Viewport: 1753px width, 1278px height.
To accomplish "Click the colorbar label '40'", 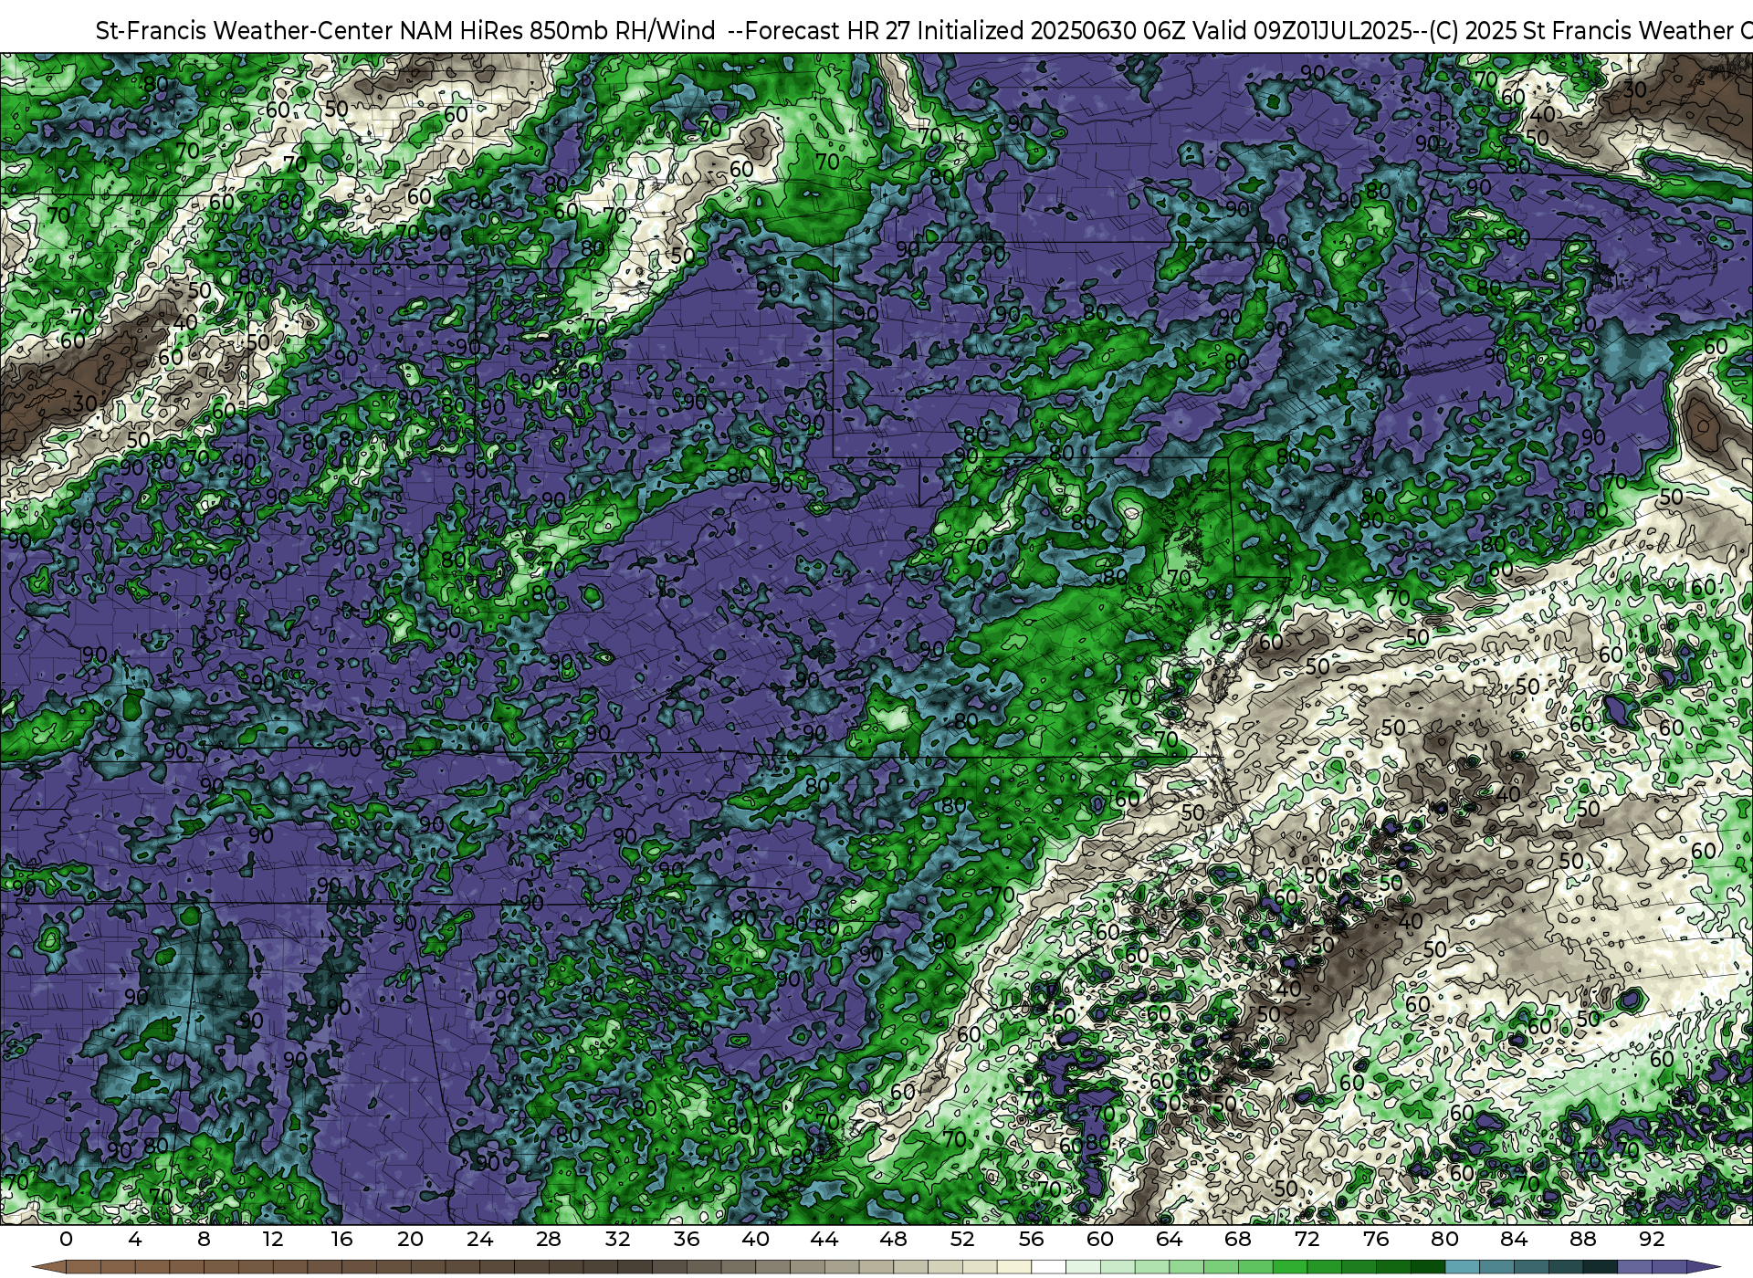I will (x=756, y=1239).
